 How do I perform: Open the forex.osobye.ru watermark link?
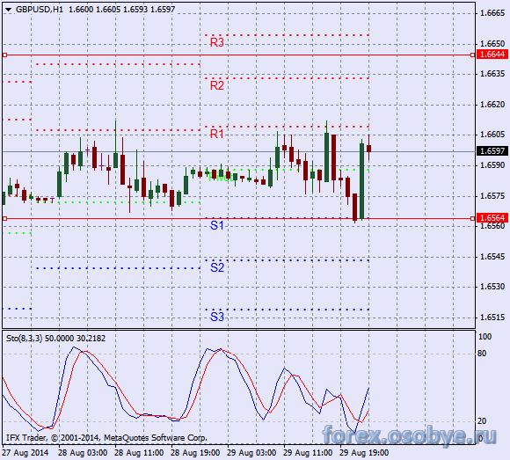pyautogui.click(x=409, y=435)
